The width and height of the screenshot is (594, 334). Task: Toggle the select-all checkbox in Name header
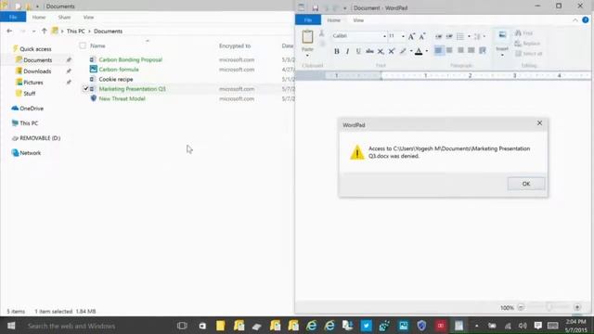tap(83, 45)
